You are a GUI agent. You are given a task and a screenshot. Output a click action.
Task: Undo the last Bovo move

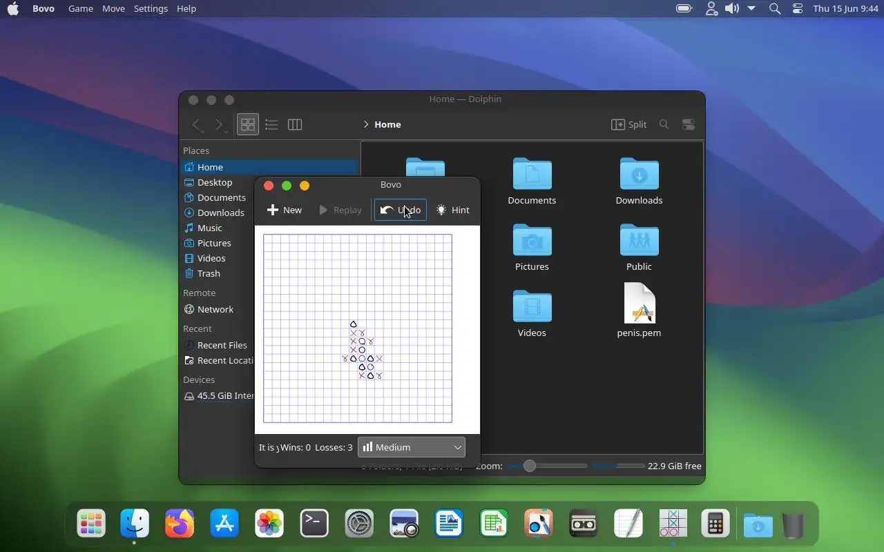[x=400, y=210]
